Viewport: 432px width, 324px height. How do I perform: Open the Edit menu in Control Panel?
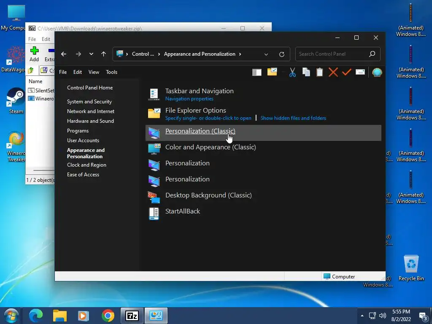(x=78, y=72)
